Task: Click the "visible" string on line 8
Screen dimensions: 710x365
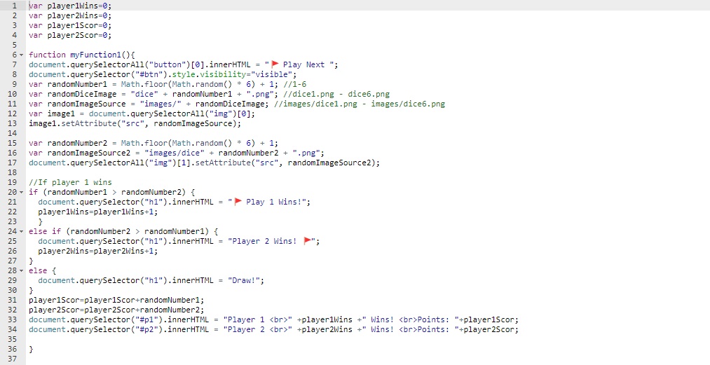Action: coord(272,74)
